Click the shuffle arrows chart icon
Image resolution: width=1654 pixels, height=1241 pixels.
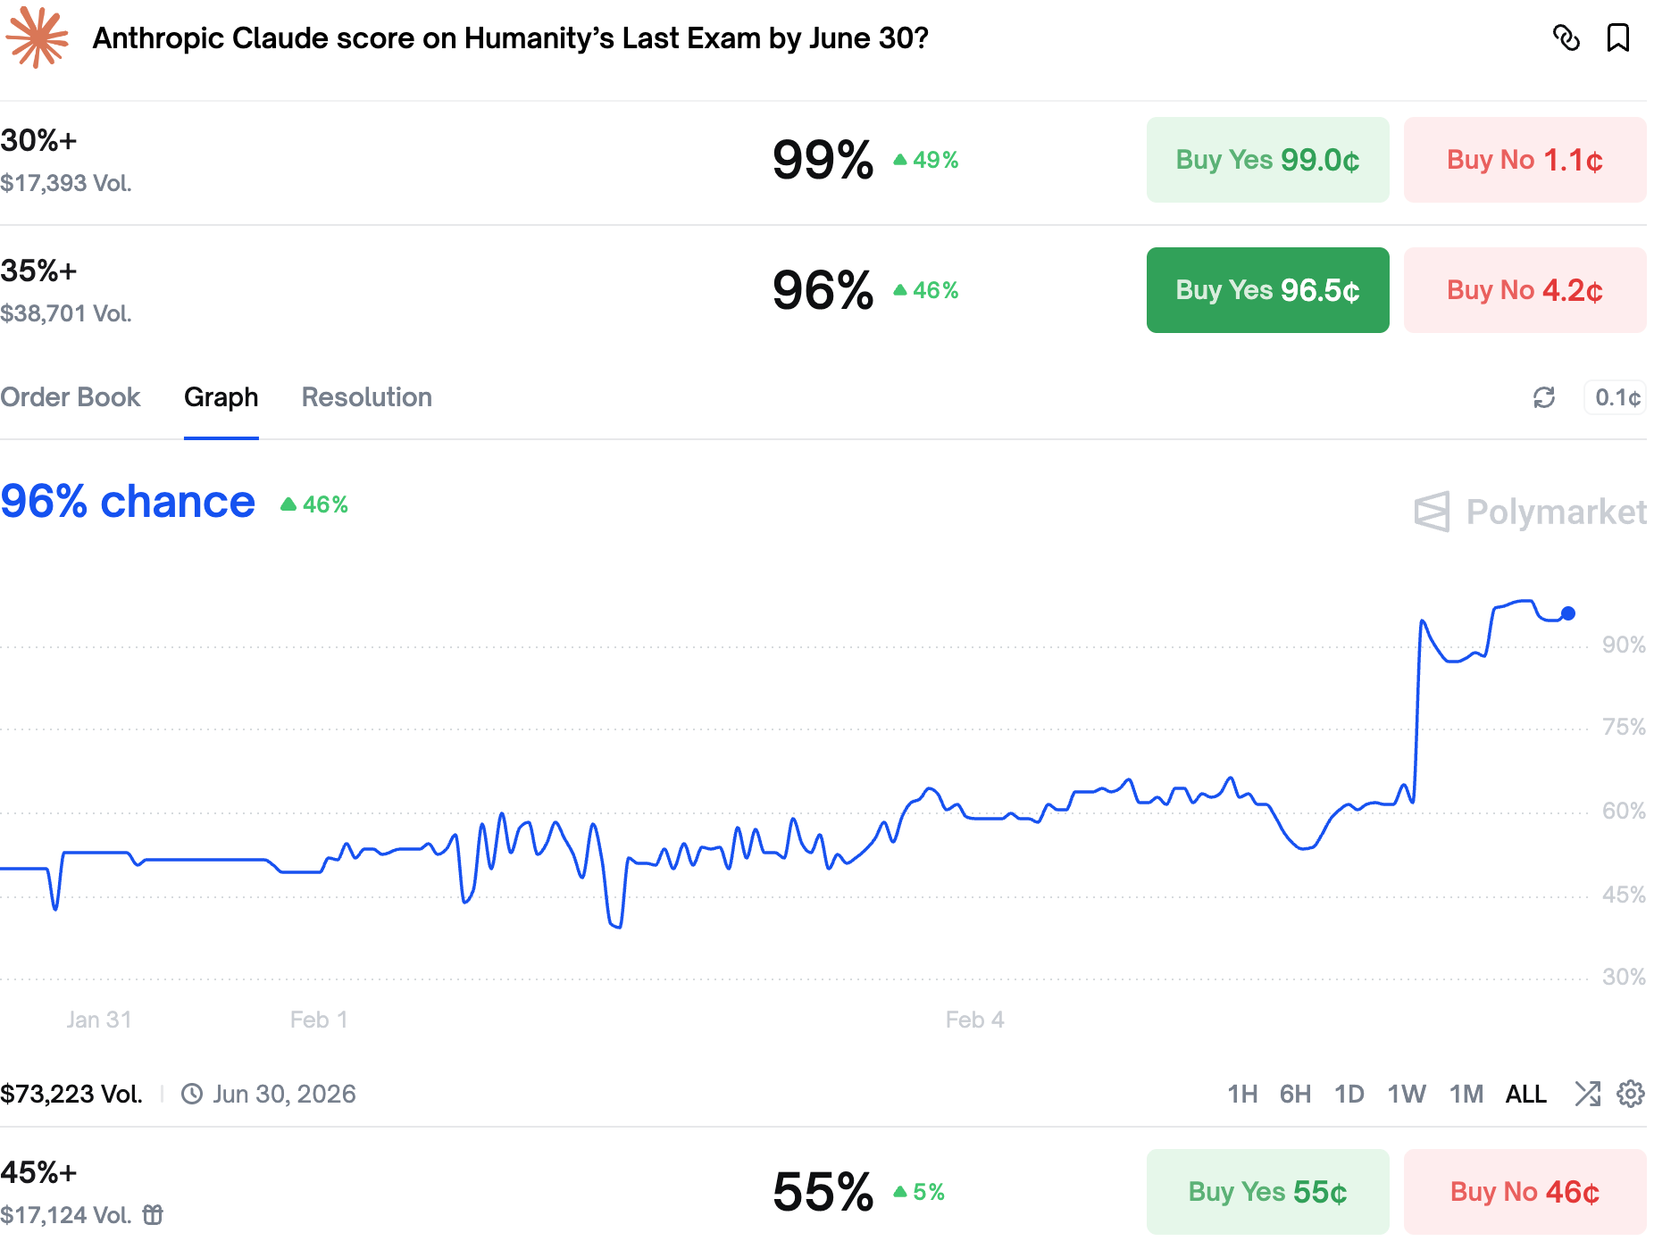[1587, 1094]
